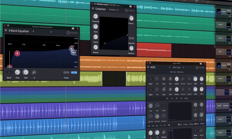
Task: Select envelope 2 icon tab in 4OSC
Action: pyautogui.click(x=156, y=126)
